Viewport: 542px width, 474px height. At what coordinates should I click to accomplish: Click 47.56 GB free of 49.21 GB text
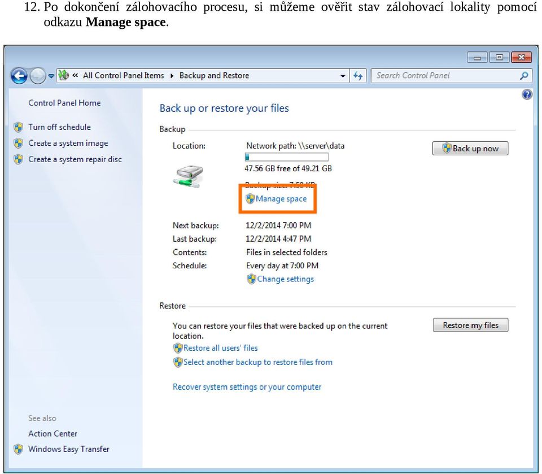click(288, 168)
